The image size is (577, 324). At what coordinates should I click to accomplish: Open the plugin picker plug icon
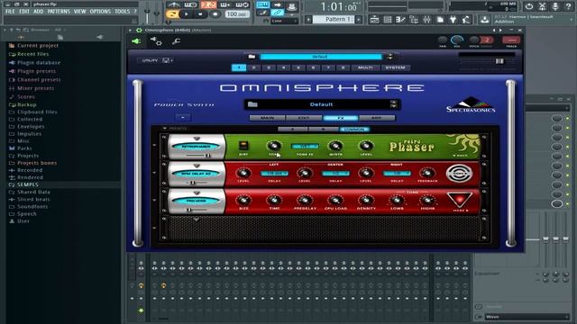tap(453, 20)
